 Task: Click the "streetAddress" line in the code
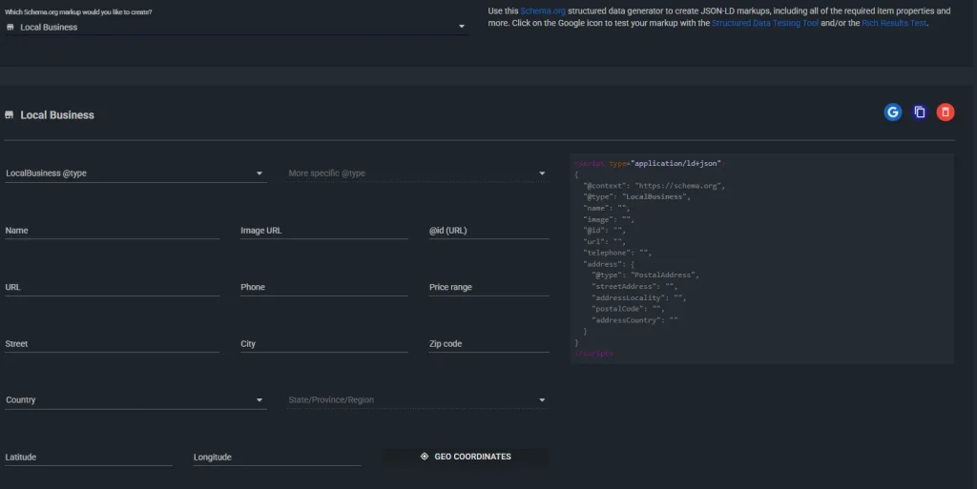634,286
